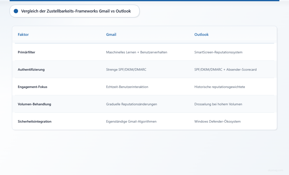The width and height of the screenshot is (289, 175).
Task: Click the 'Windows Defender-Ökosystem' cell
Action: tap(217, 121)
